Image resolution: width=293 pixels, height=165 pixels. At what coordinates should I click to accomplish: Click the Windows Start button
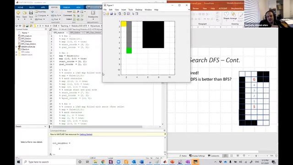tap(18, 162)
